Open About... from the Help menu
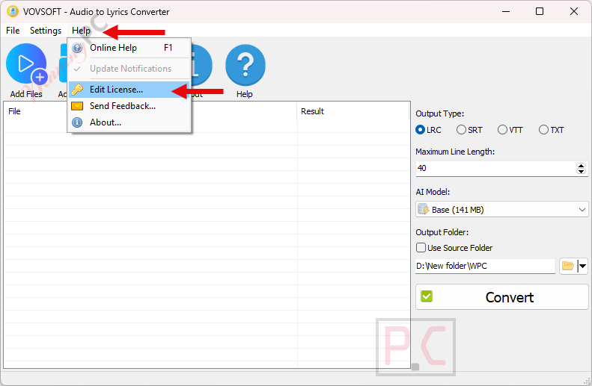Viewport: 592px width, 386px height. point(129,122)
